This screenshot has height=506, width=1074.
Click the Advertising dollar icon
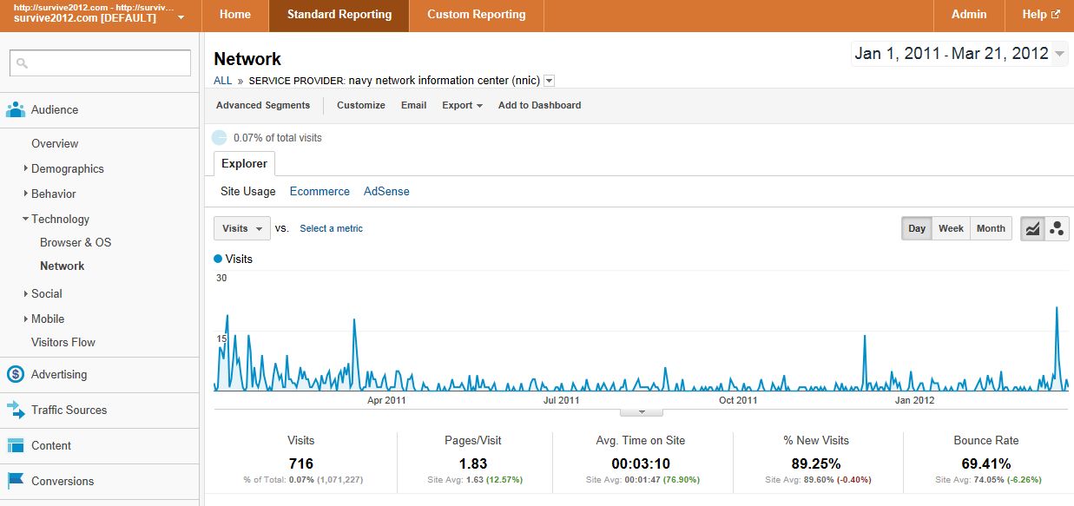pyautogui.click(x=16, y=374)
